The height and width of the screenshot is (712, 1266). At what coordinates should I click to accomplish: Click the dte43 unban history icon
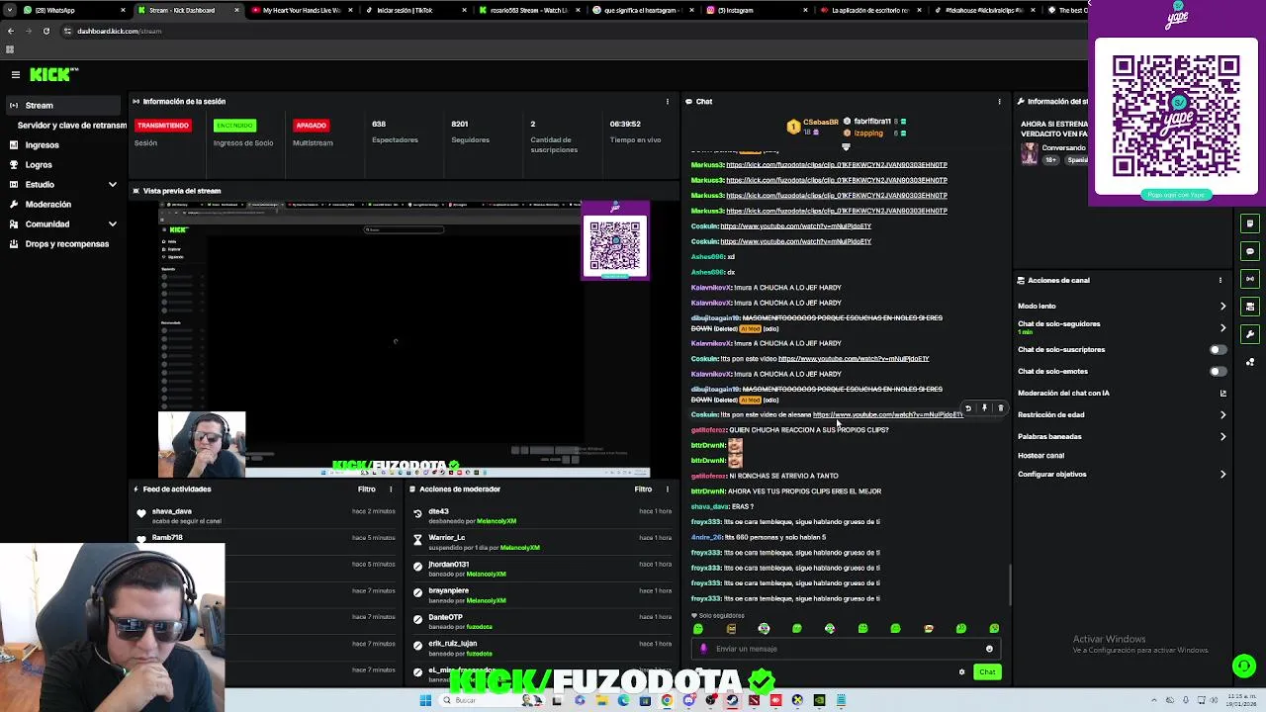pyautogui.click(x=417, y=514)
